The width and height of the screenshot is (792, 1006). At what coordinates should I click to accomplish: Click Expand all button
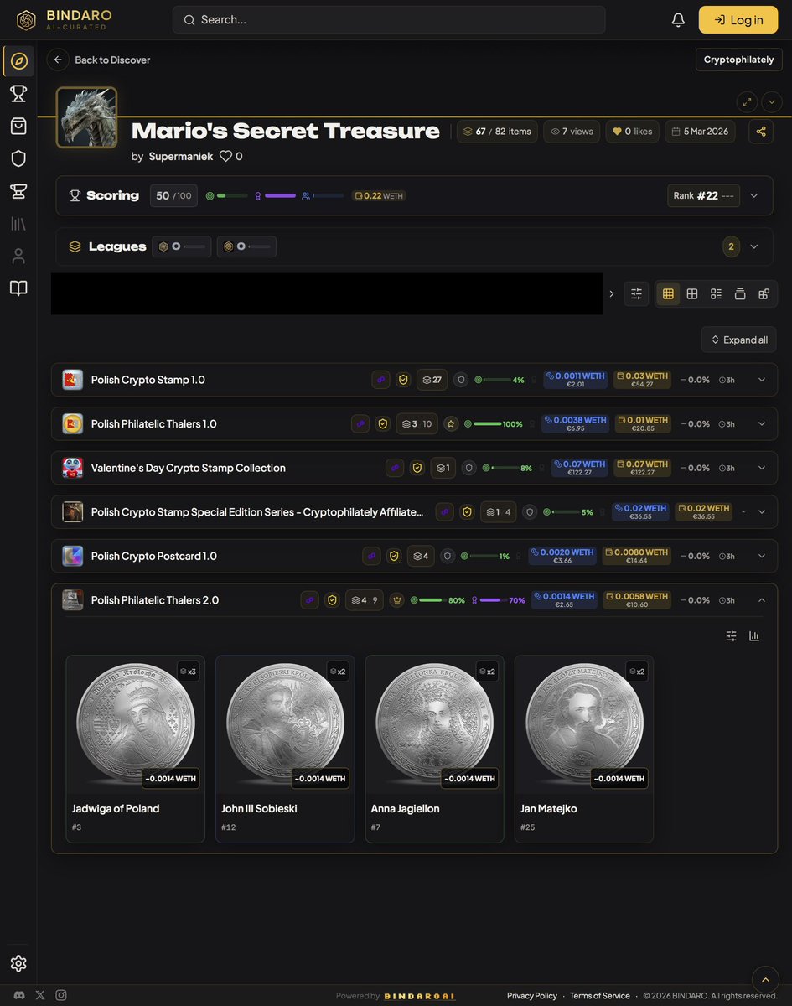[x=739, y=340]
